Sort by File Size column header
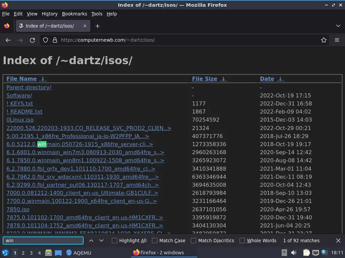Viewport: 345px width, 258px height. click(205, 79)
